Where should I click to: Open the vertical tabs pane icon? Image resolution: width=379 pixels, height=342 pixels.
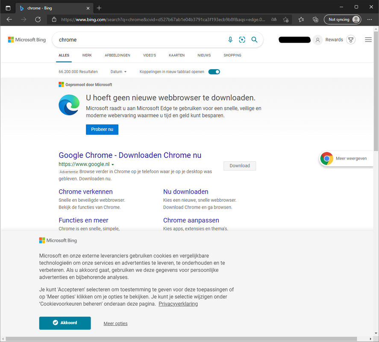[x=8, y=8]
